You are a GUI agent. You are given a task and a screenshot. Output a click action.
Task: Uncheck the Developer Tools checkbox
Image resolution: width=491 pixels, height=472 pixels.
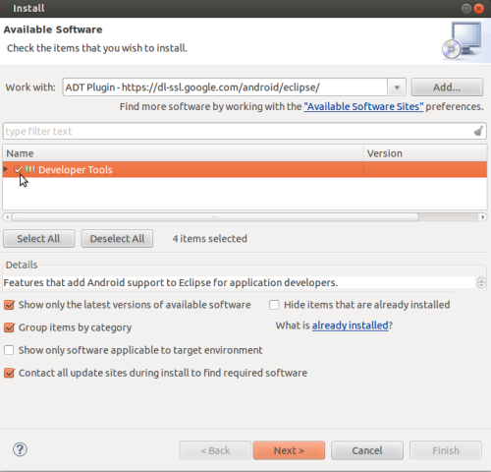18,169
